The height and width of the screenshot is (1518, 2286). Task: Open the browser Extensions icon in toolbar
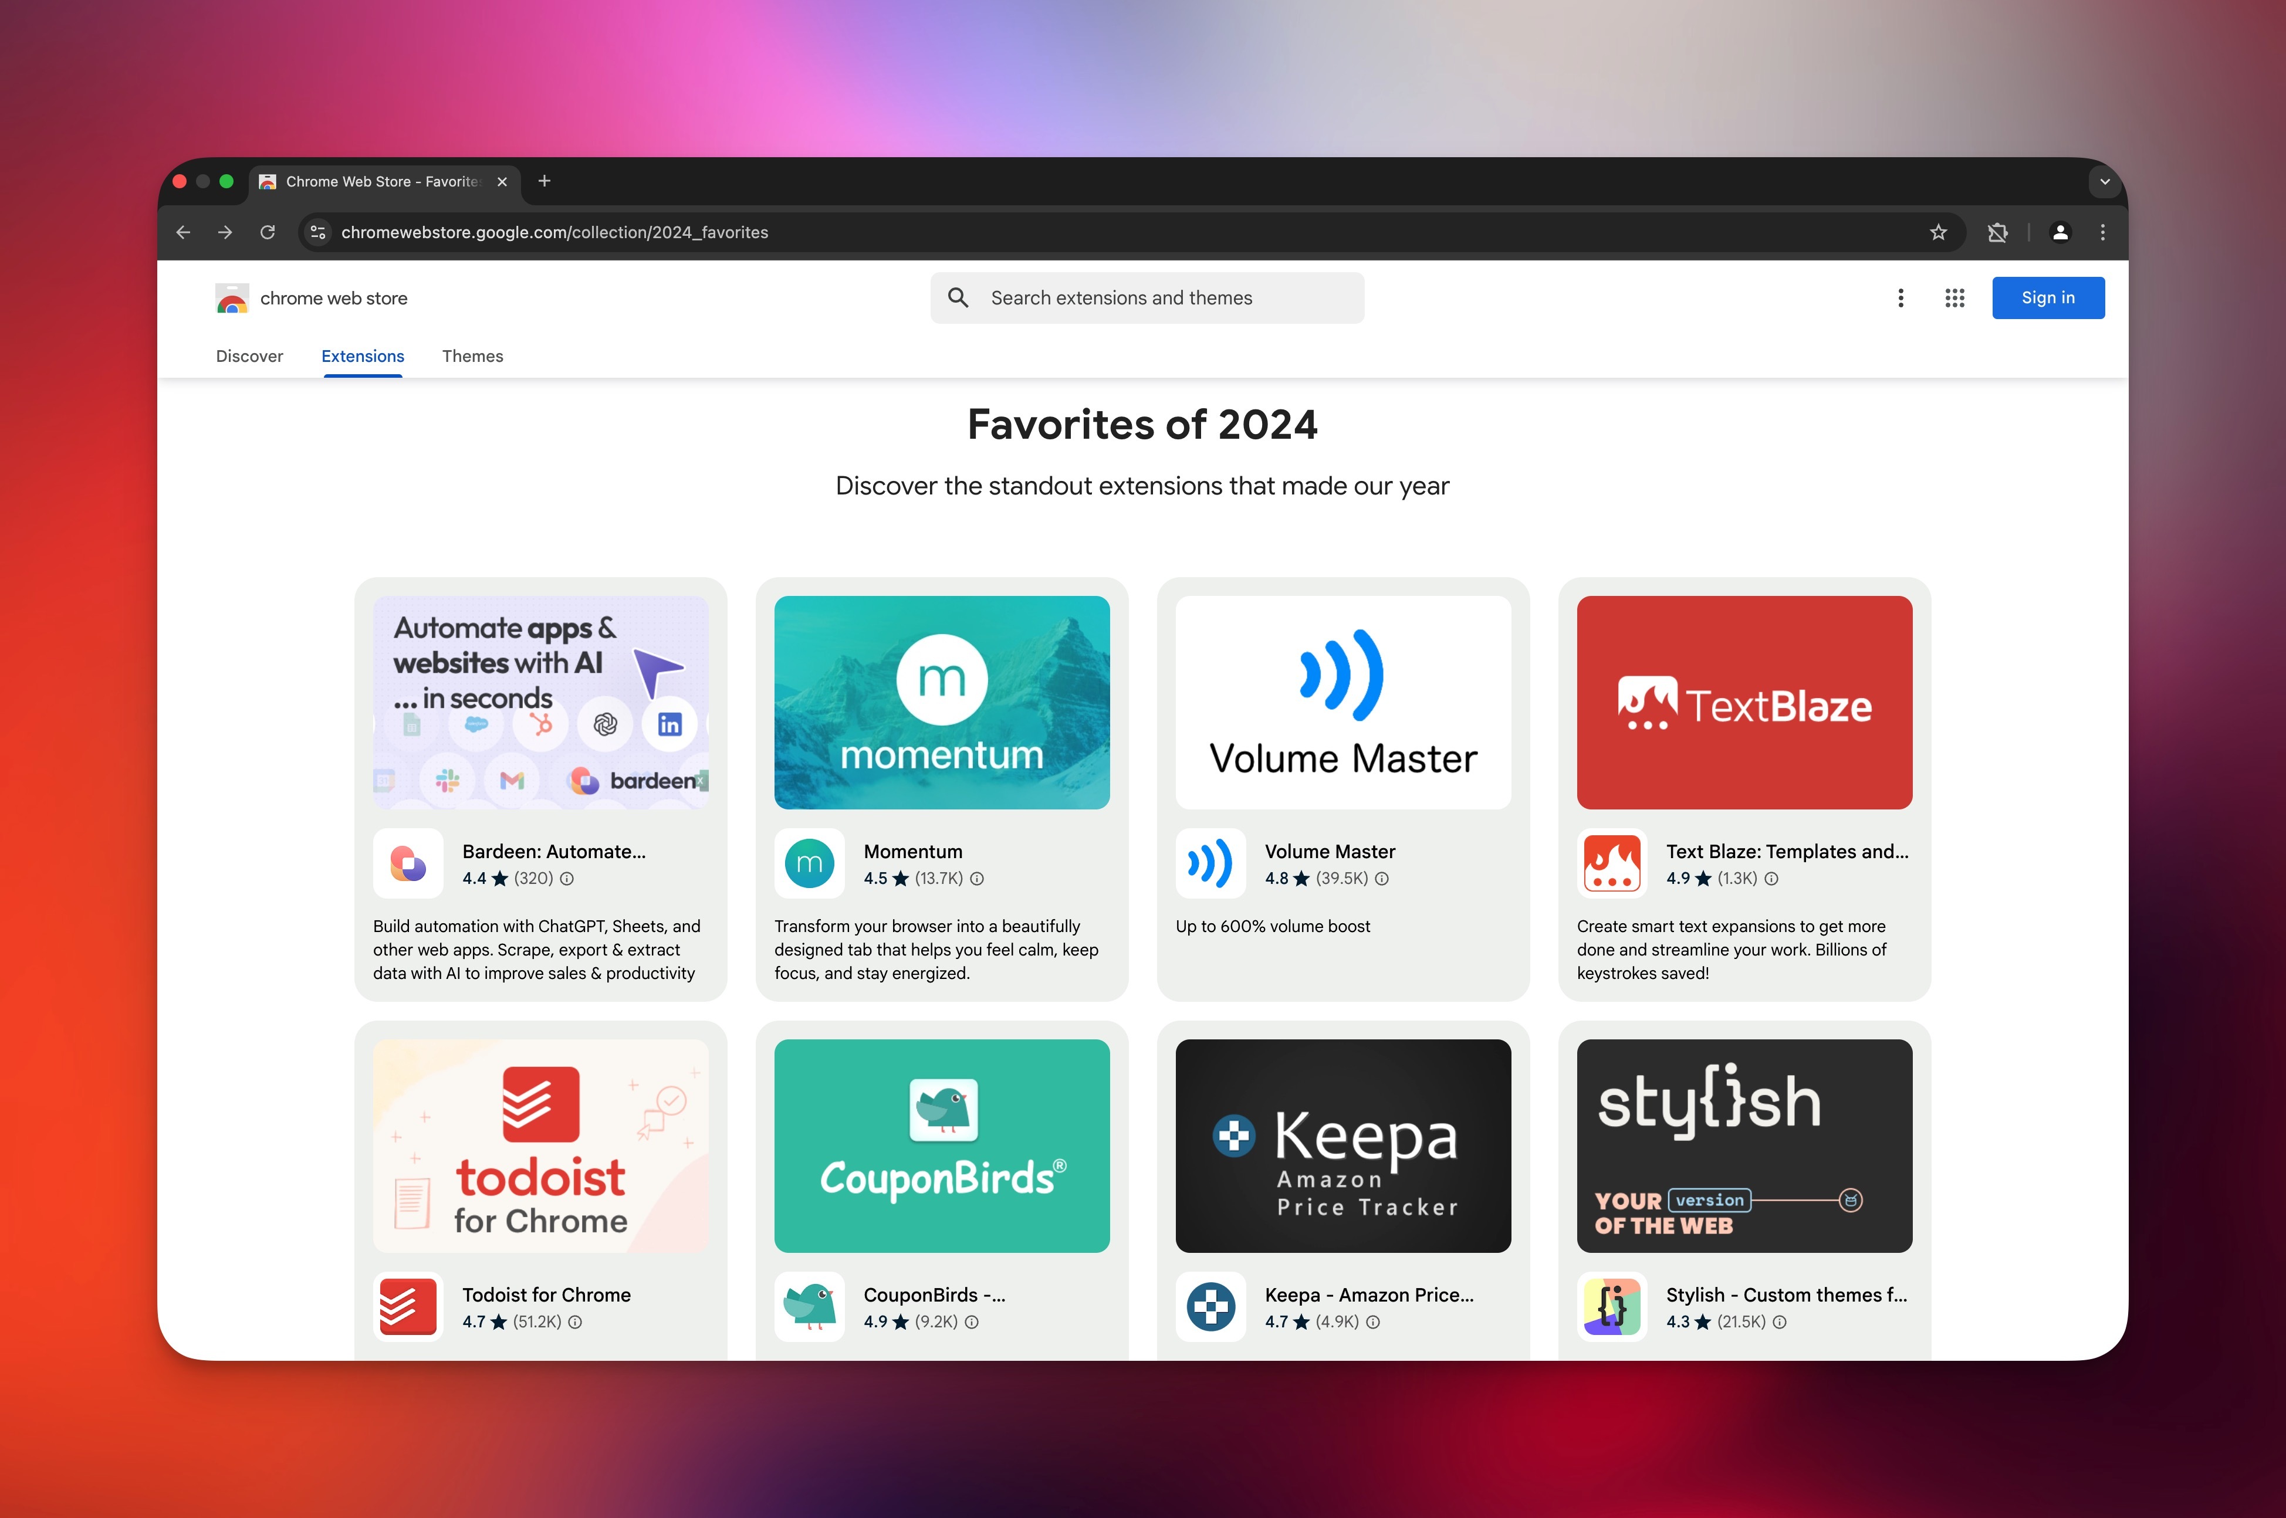pyautogui.click(x=1997, y=232)
